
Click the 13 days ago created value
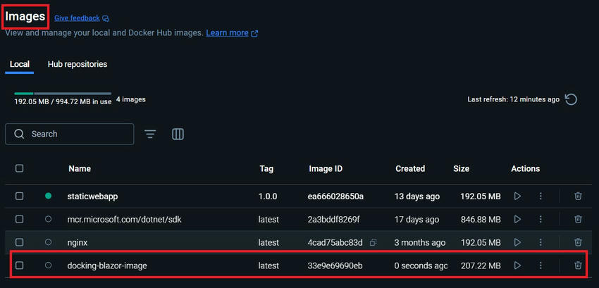(416, 196)
